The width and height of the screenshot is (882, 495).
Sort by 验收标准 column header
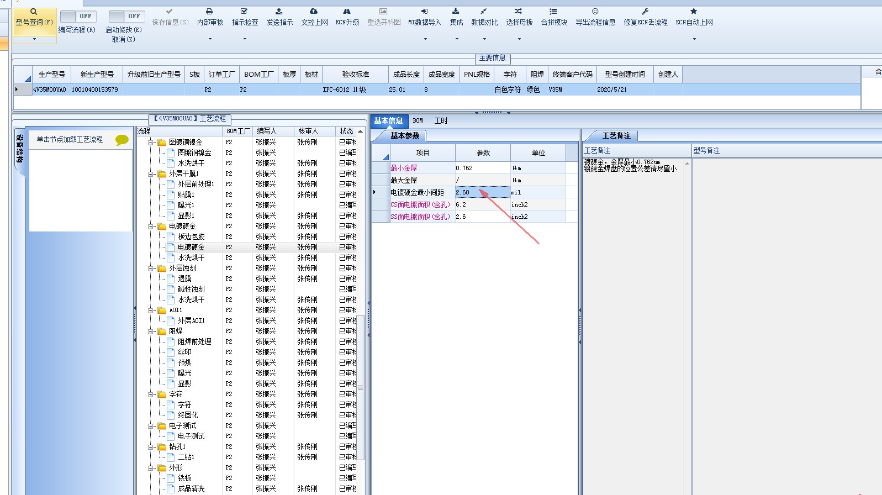coord(356,74)
